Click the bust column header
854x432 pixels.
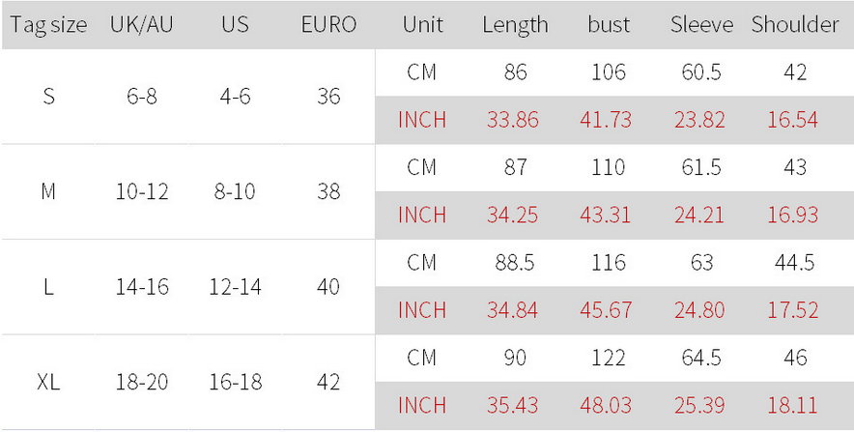tap(609, 25)
